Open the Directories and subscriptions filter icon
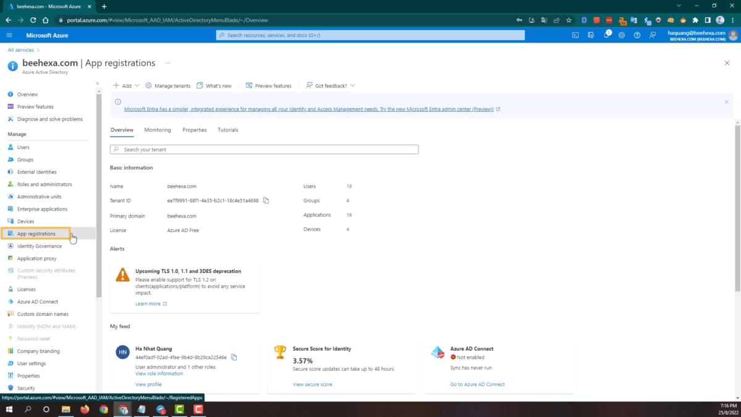This screenshot has width=741, height=417. click(x=591, y=35)
